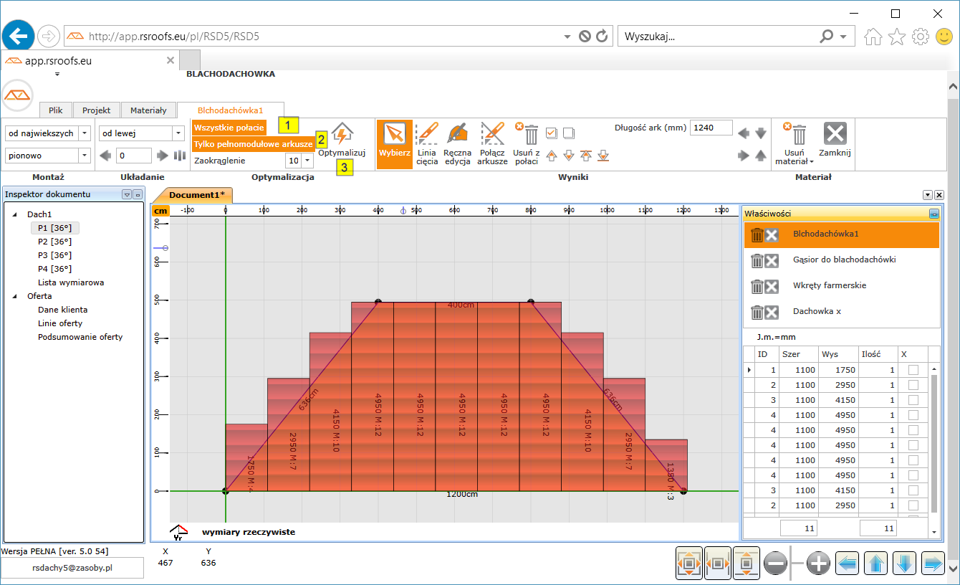Switch to the Materiały tab

tap(148, 110)
